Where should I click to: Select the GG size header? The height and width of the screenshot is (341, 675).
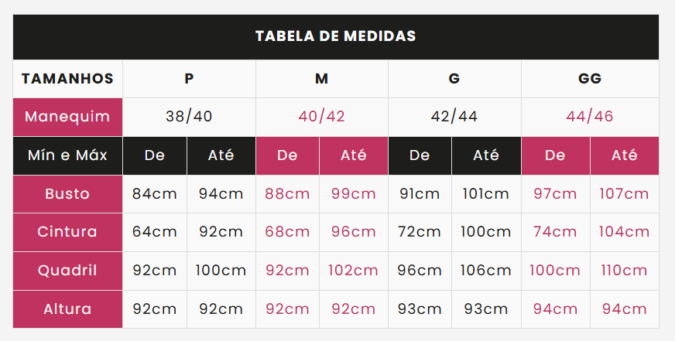590,79
